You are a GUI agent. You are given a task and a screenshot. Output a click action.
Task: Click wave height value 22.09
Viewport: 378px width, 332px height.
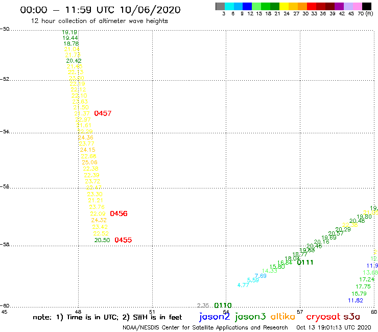pos(98,214)
